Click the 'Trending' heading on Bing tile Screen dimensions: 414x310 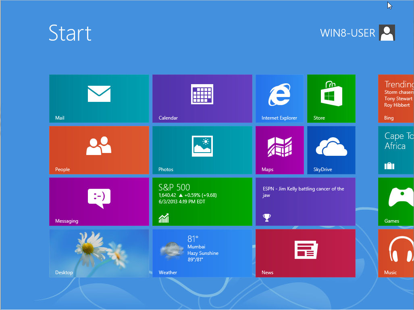tap(399, 85)
